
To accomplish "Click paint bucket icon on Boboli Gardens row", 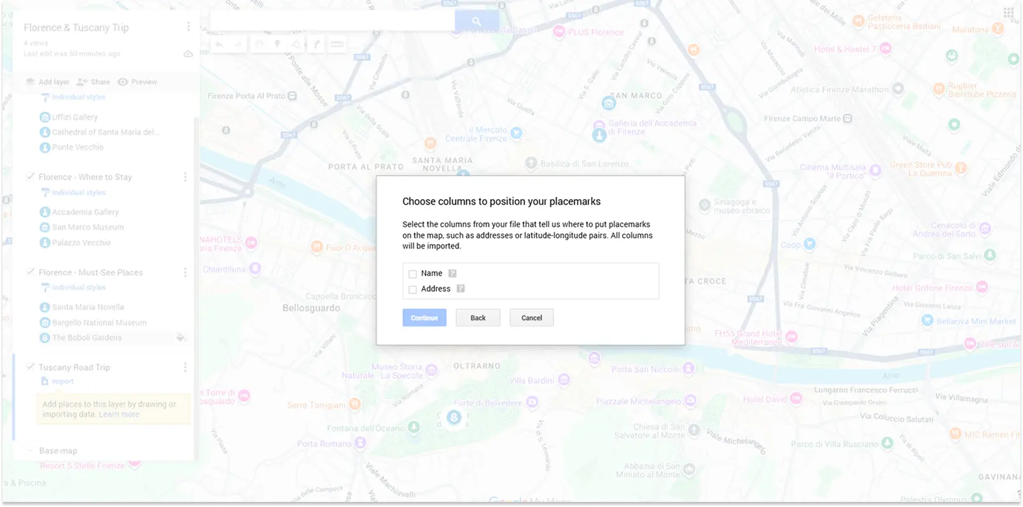I will pyautogui.click(x=181, y=338).
